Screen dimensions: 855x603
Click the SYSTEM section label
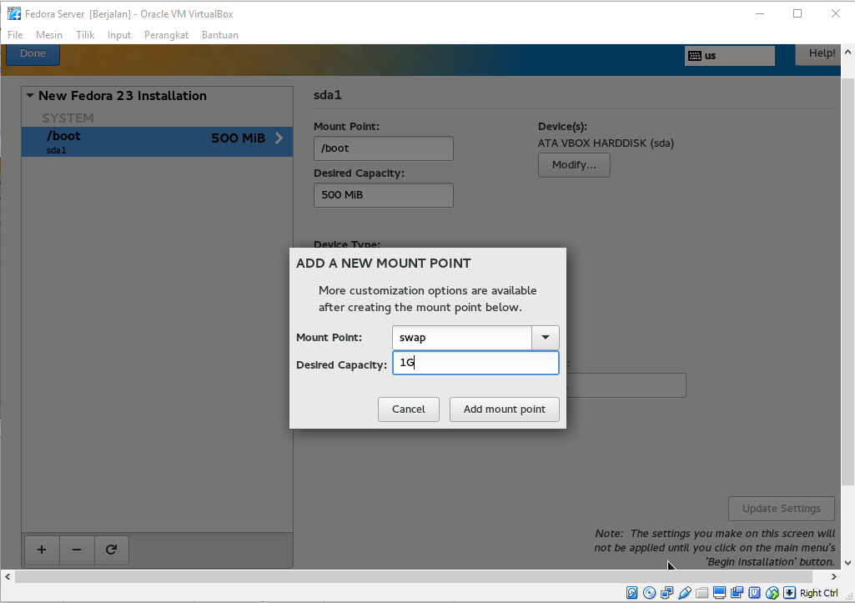68,118
